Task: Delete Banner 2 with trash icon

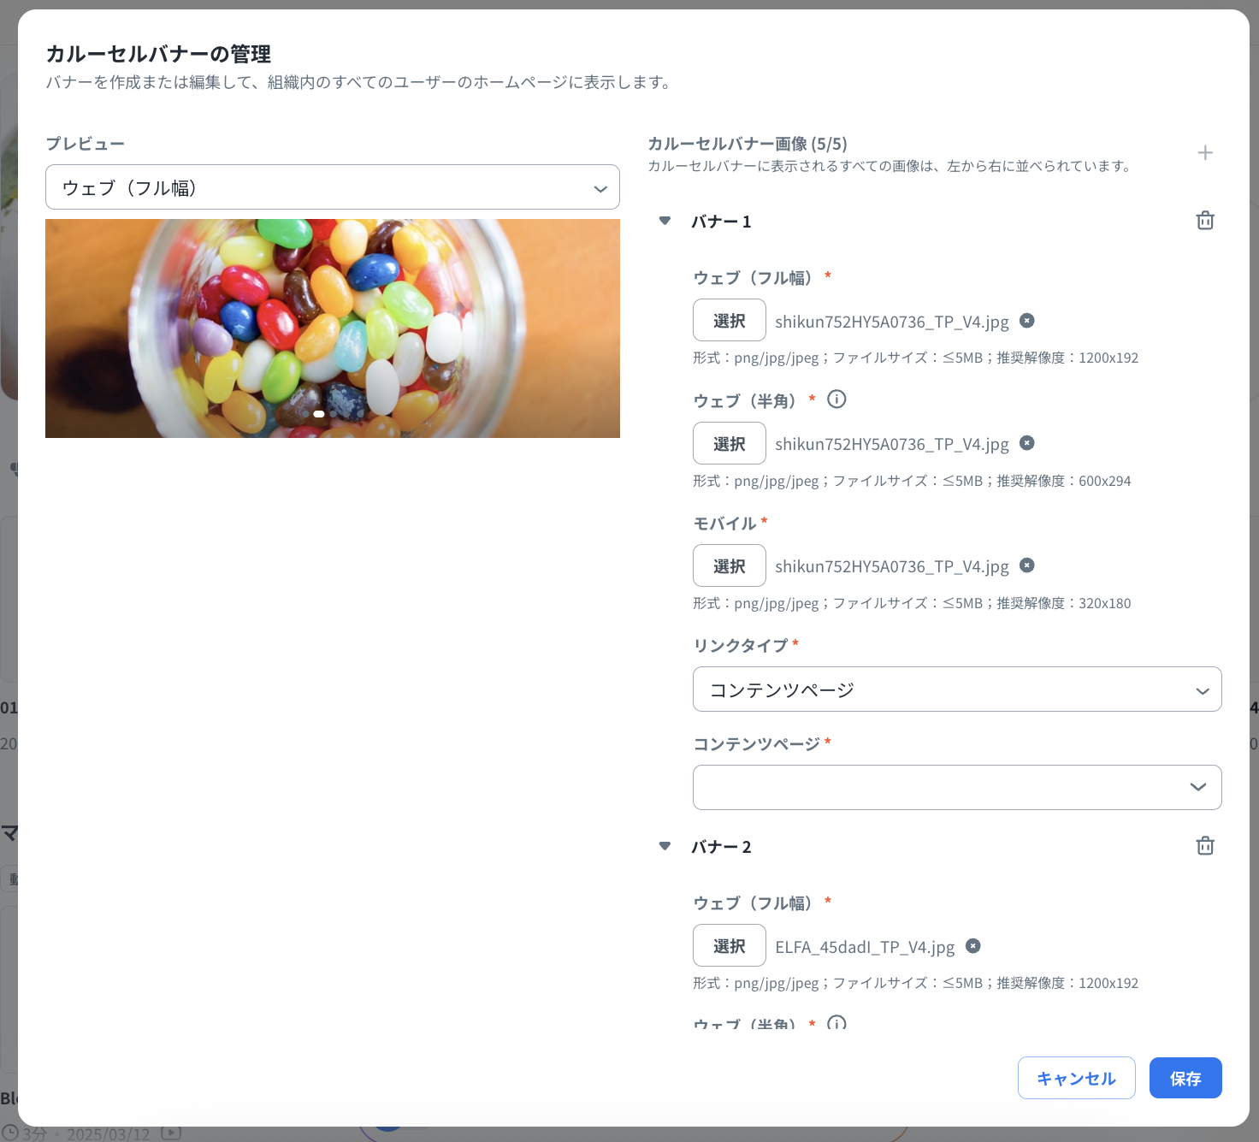Action: (1205, 846)
